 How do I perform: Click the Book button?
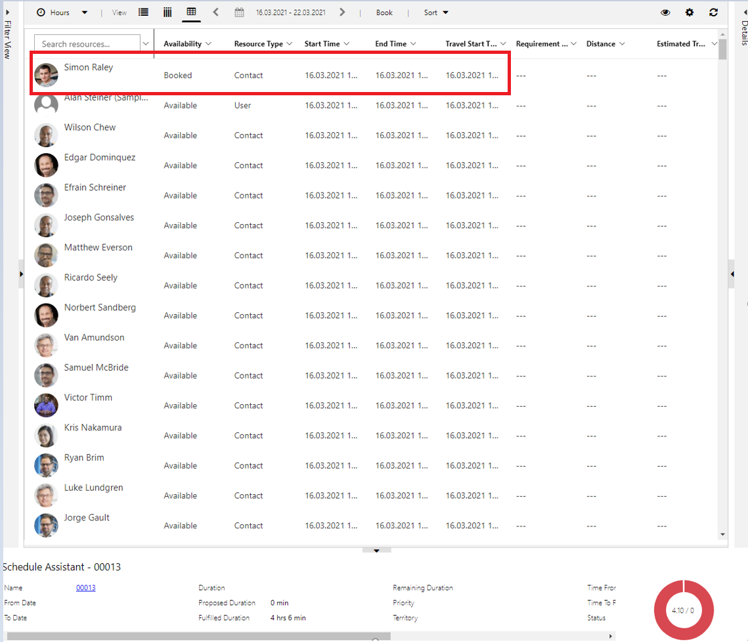(x=384, y=12)
